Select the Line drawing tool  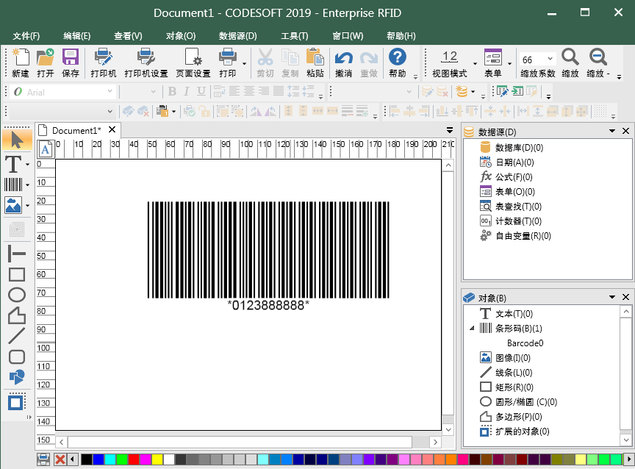17,336
